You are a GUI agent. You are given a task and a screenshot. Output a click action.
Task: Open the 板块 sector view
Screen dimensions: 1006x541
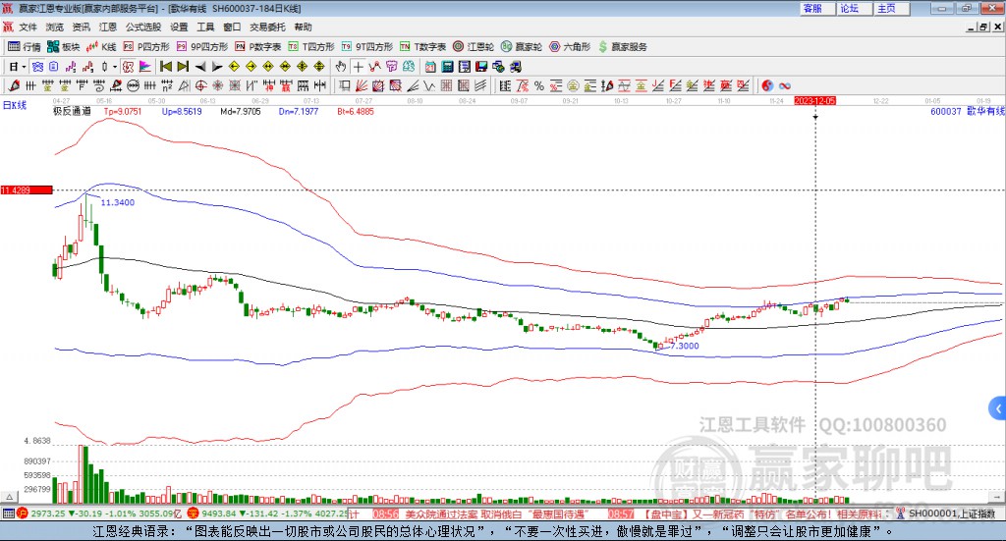(64, 46)
